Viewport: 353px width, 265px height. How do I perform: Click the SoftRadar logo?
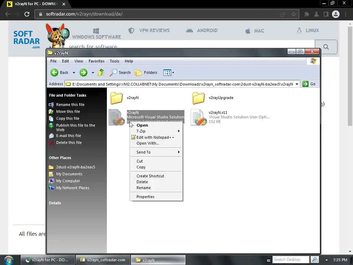(27, 39)
